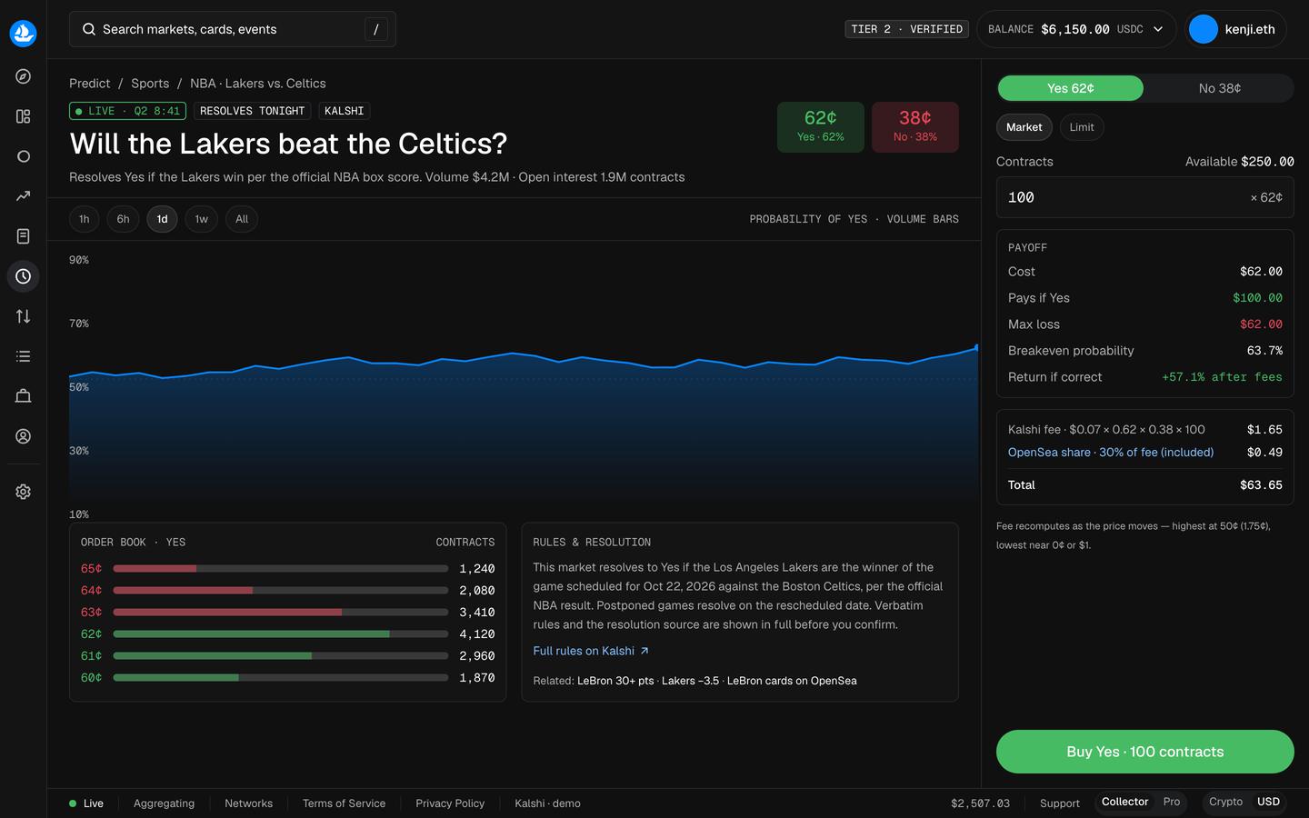Click the 65¢ order book depth bar
Screen dimensions: 1309x818
281,569
